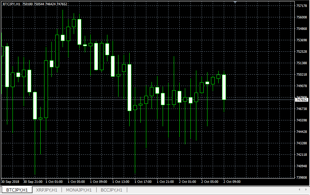Image resolution: width=310 pixels, height=195 pixels.
Task: Click the 2 Oct 09:00 time label
Action: (x=232, y=181)
